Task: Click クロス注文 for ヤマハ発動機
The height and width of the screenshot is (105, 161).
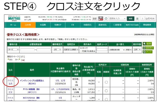Action: coord(10,91)
